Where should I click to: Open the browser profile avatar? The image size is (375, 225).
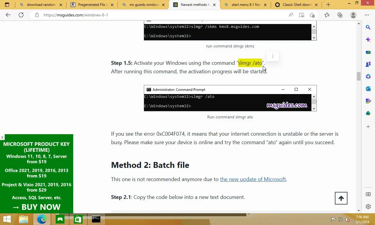(353, 15)
